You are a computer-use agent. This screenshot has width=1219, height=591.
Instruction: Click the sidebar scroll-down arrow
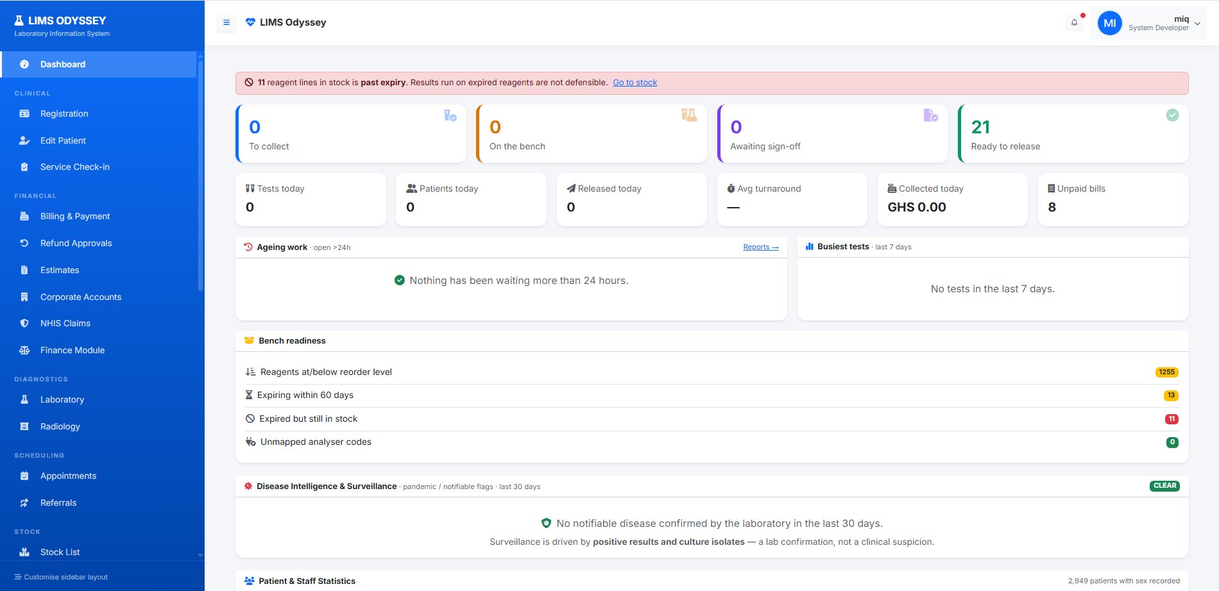[x=200, y=555]
